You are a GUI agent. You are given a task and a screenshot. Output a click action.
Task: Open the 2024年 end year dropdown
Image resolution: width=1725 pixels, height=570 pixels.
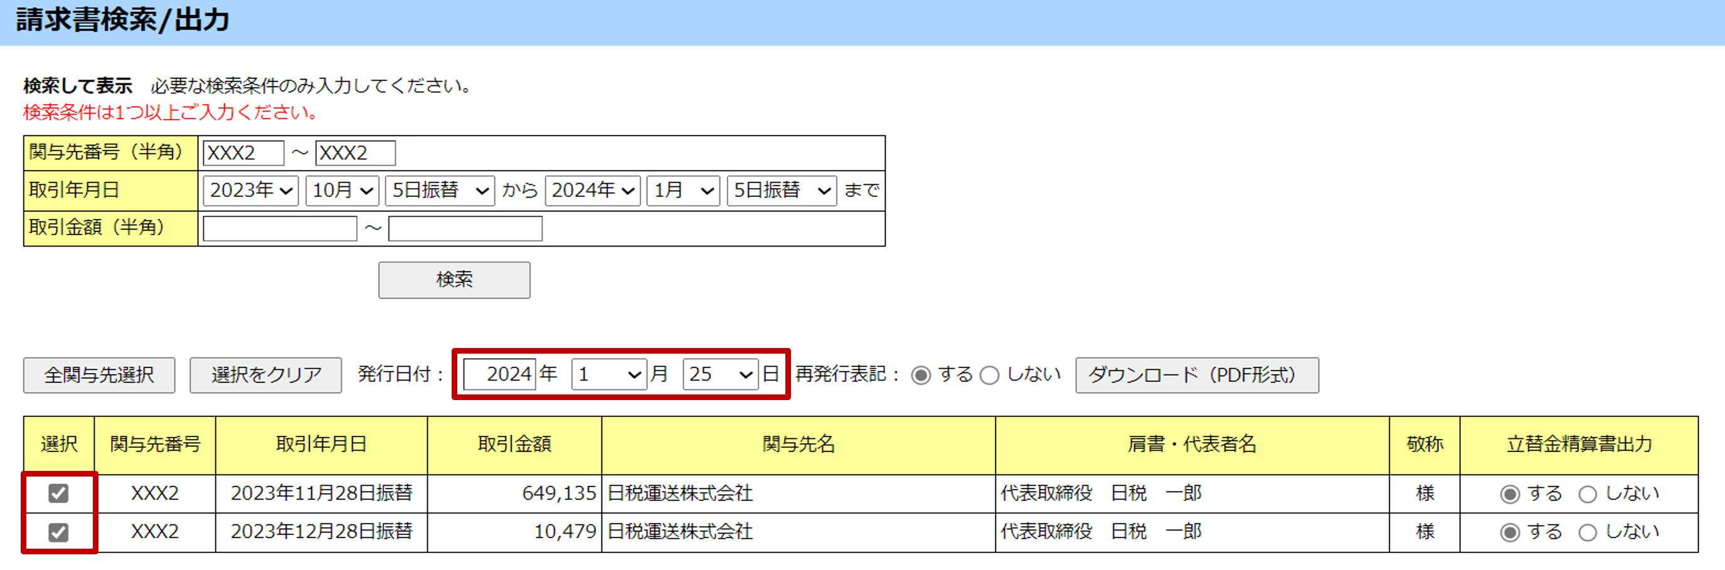point(592,191)
